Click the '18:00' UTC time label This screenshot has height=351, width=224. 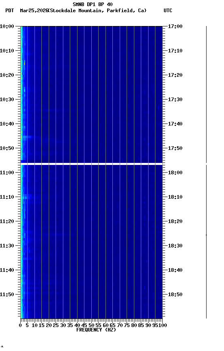tap(175, 173)
